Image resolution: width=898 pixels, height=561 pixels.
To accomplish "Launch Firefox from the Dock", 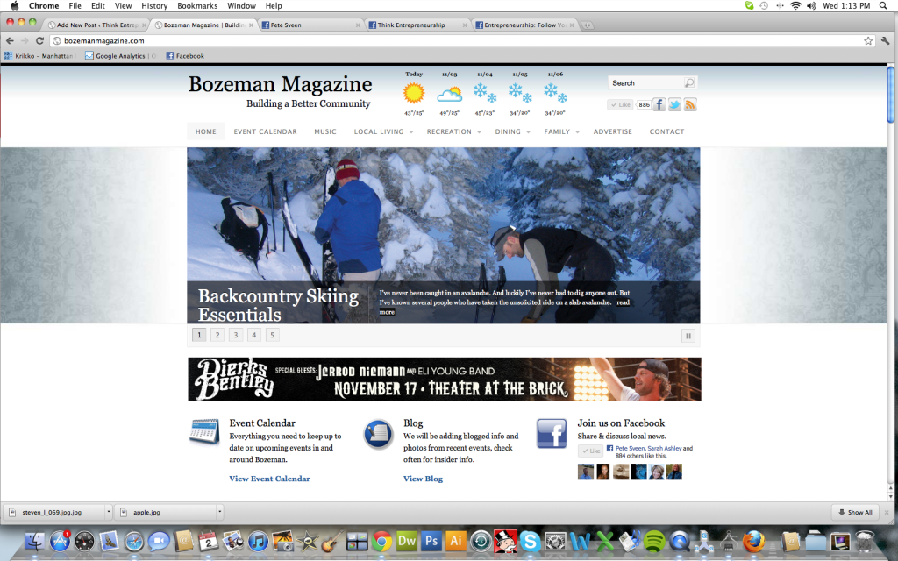I will tap(753, 540).
